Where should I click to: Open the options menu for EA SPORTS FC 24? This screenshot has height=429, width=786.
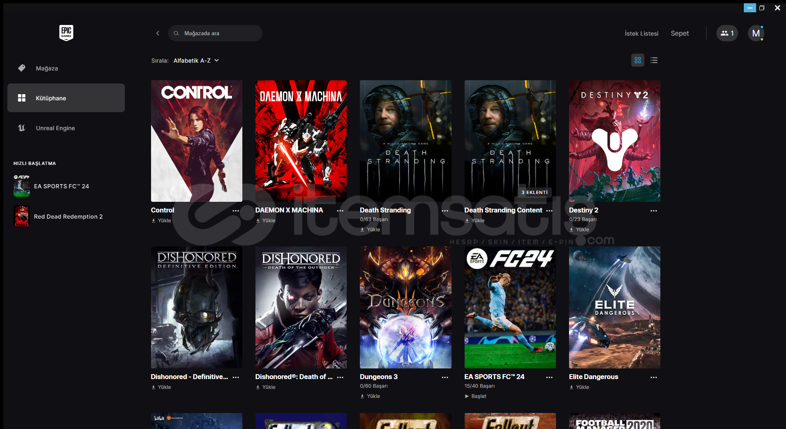549,377
